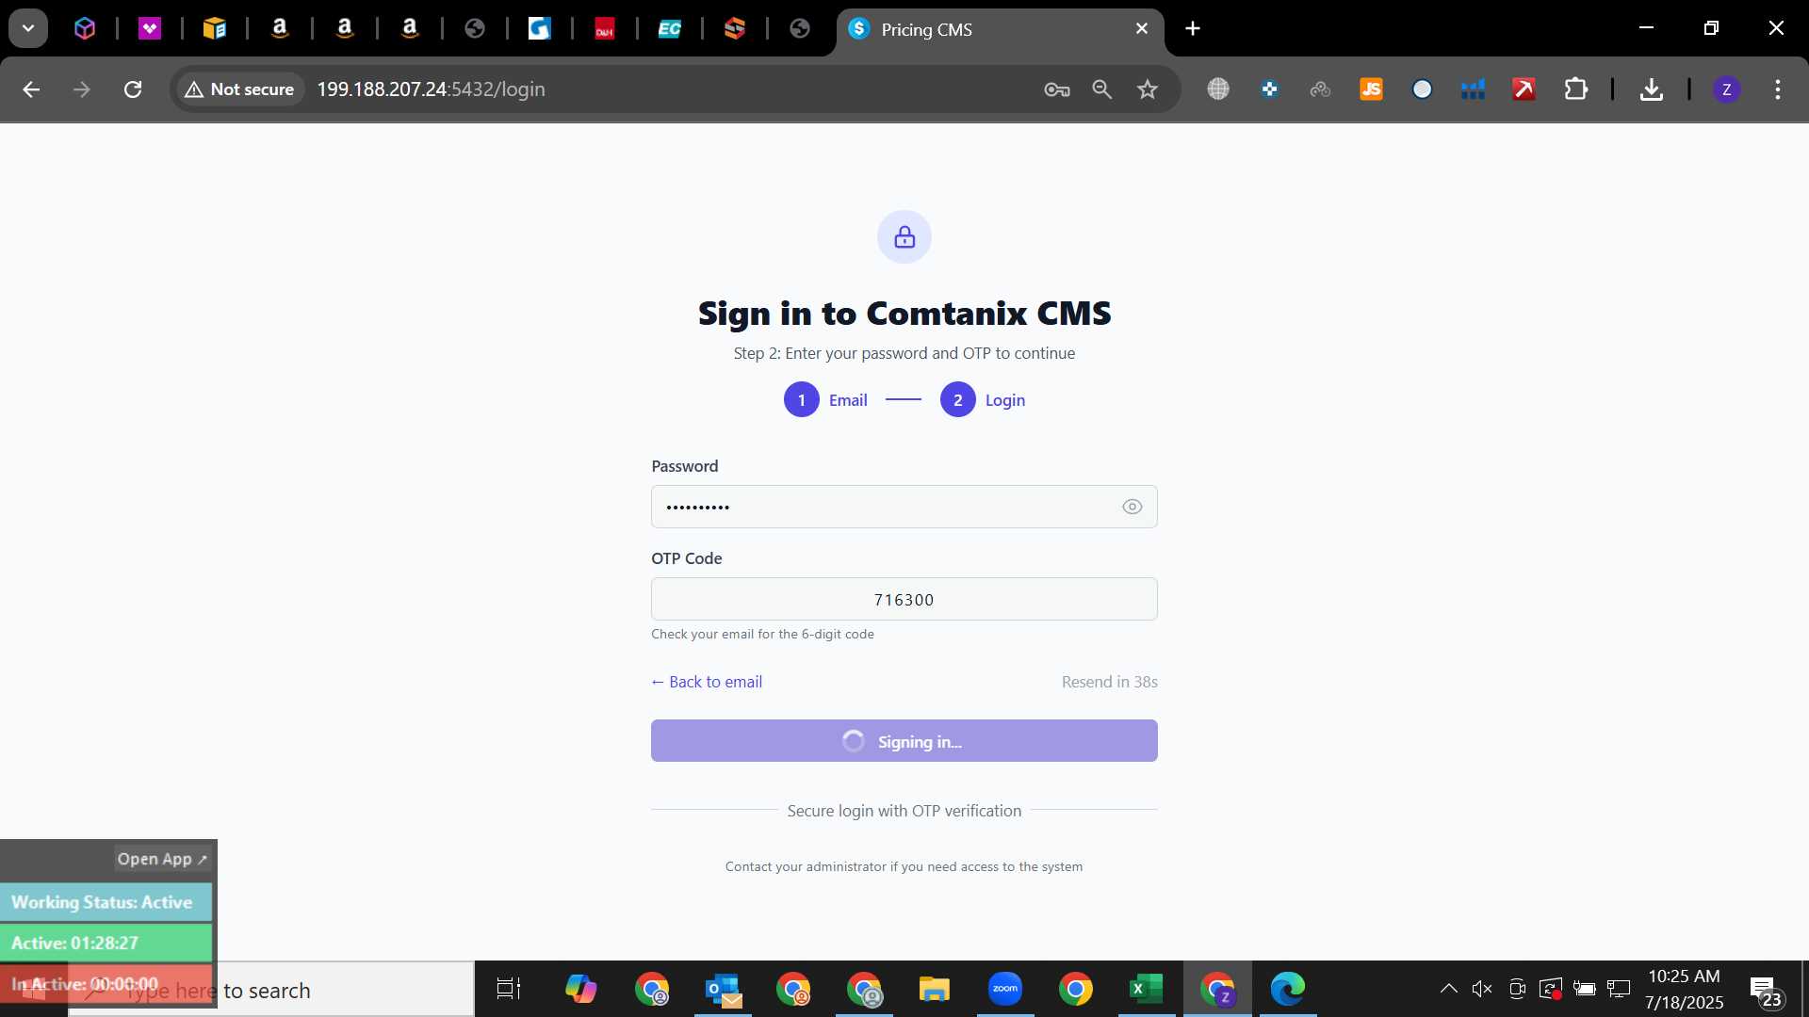Go to step 1 Email indicator

[x=825, y=400]
